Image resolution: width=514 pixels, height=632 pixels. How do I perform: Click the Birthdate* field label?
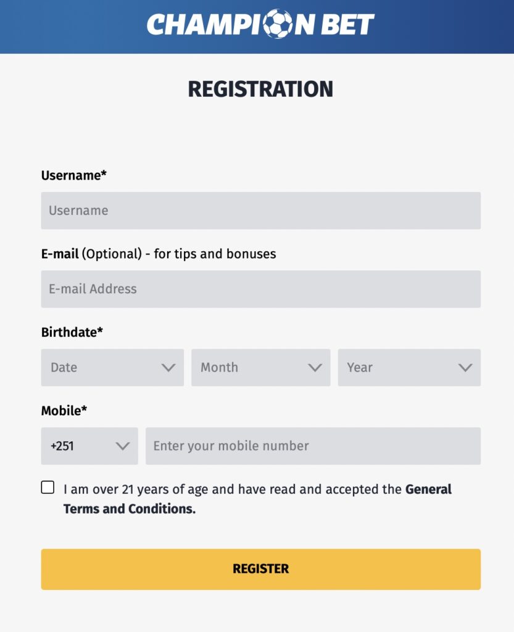pos(72,332)
